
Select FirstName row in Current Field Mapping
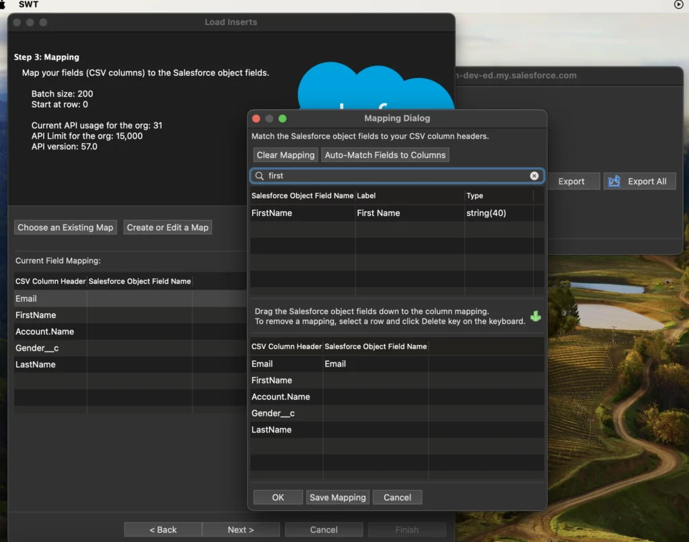[x=131, y=315]
